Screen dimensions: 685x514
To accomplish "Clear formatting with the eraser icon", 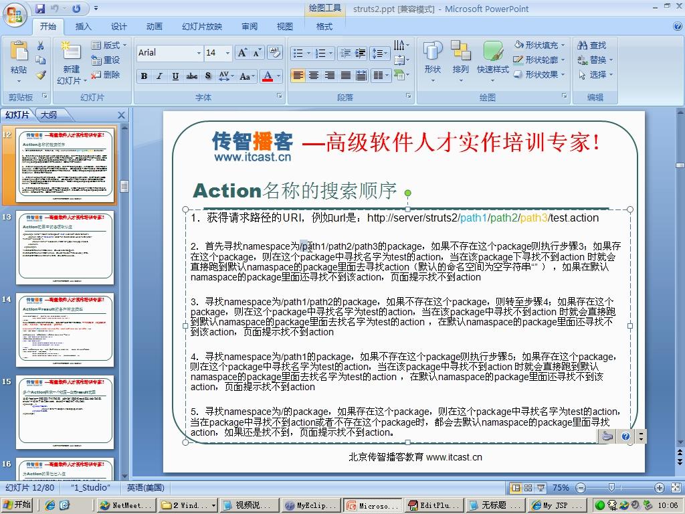I will (x=275, y=52).
